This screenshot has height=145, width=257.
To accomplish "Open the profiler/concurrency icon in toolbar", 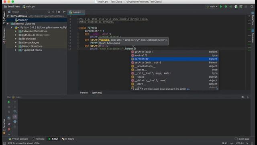I will point(236,6).
